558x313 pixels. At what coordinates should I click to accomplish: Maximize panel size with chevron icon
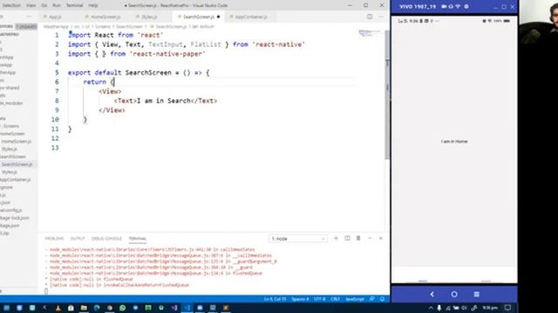[370, 238]
